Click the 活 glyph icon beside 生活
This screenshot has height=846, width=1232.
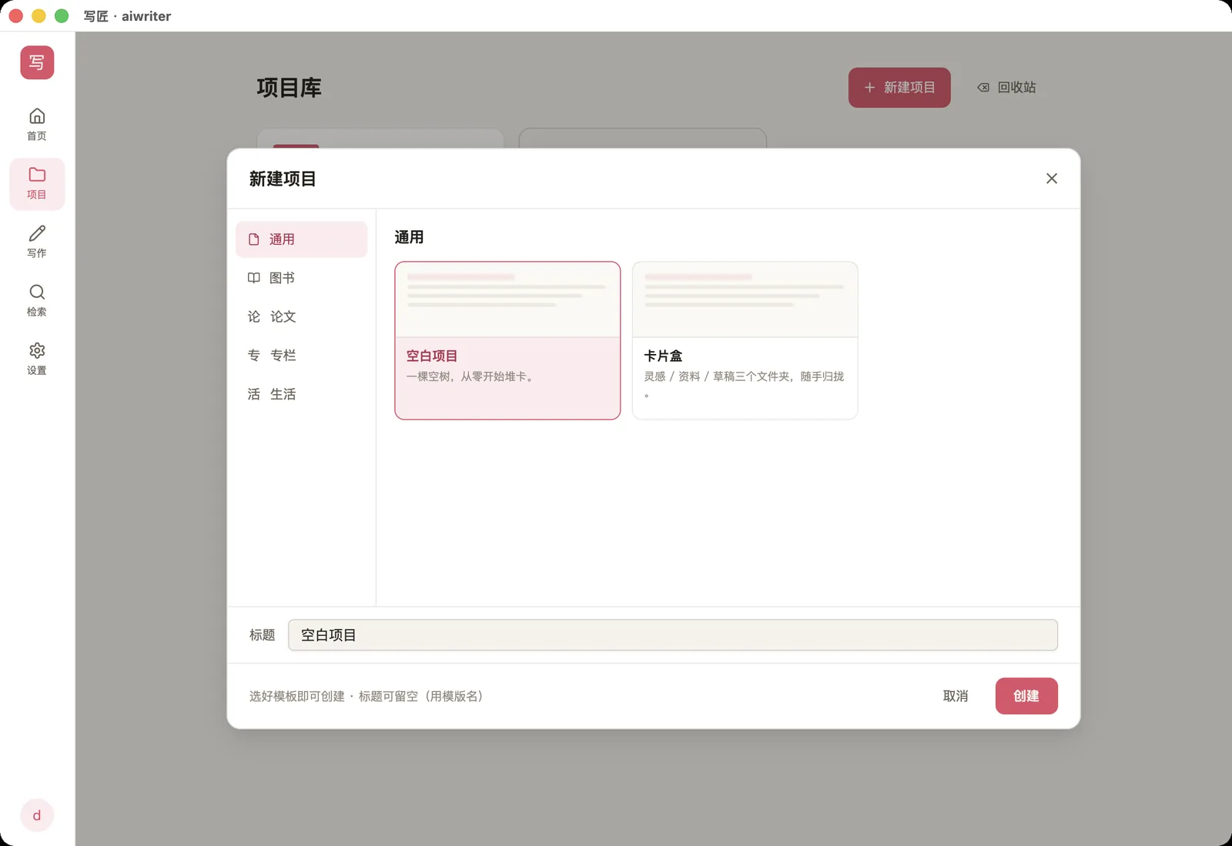(x=254, y=393)
